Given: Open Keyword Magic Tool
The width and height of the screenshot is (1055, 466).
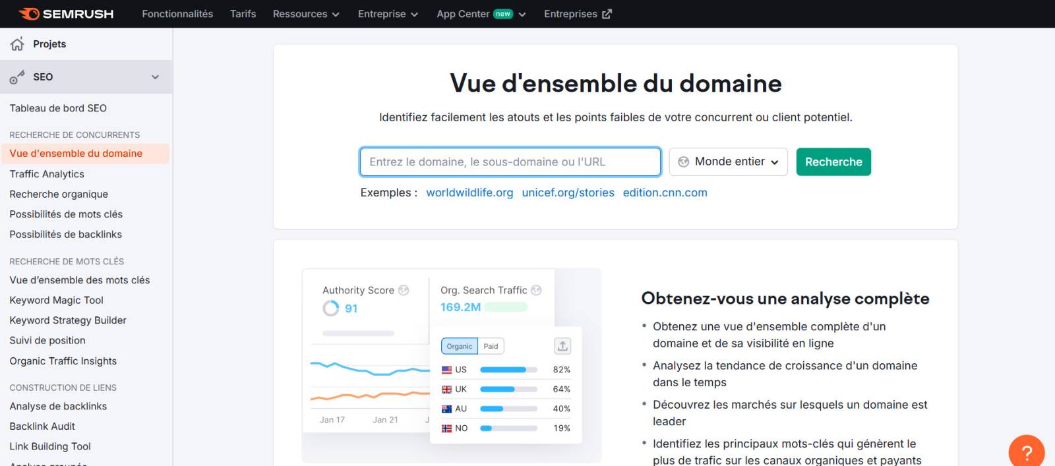Looking at the screenshot, I should (x=56, y=301).
